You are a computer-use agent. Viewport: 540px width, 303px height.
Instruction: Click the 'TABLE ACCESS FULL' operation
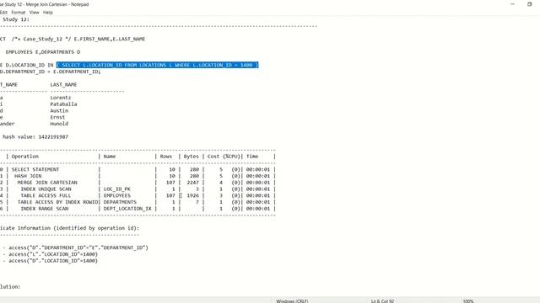[x=46, y=195]
